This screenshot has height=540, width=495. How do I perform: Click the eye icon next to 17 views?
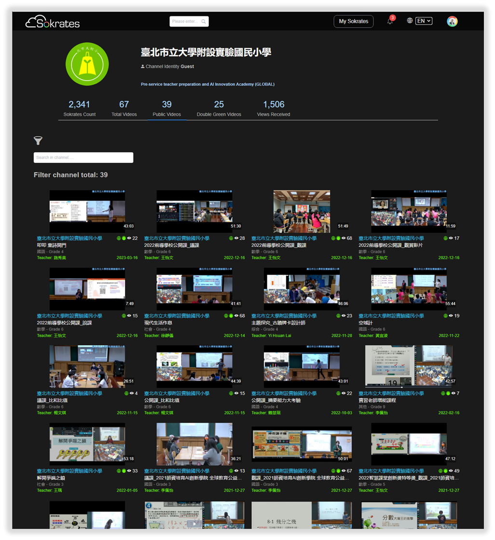tap(451, 238)
